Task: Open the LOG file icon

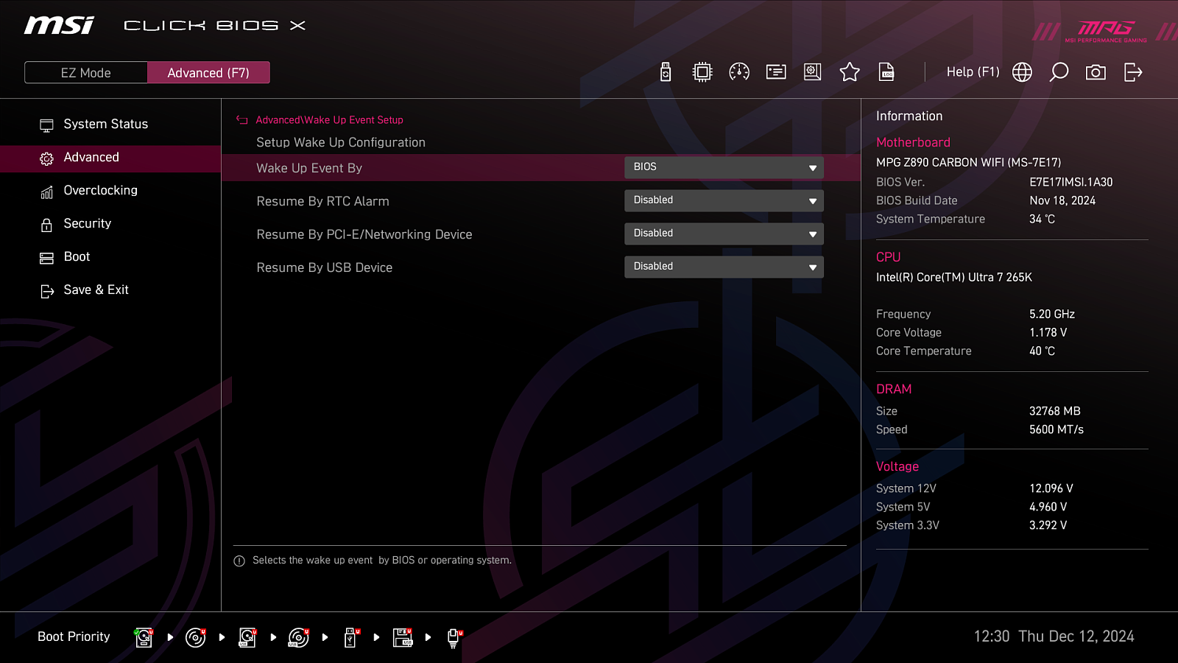Action: coord(886,72)
